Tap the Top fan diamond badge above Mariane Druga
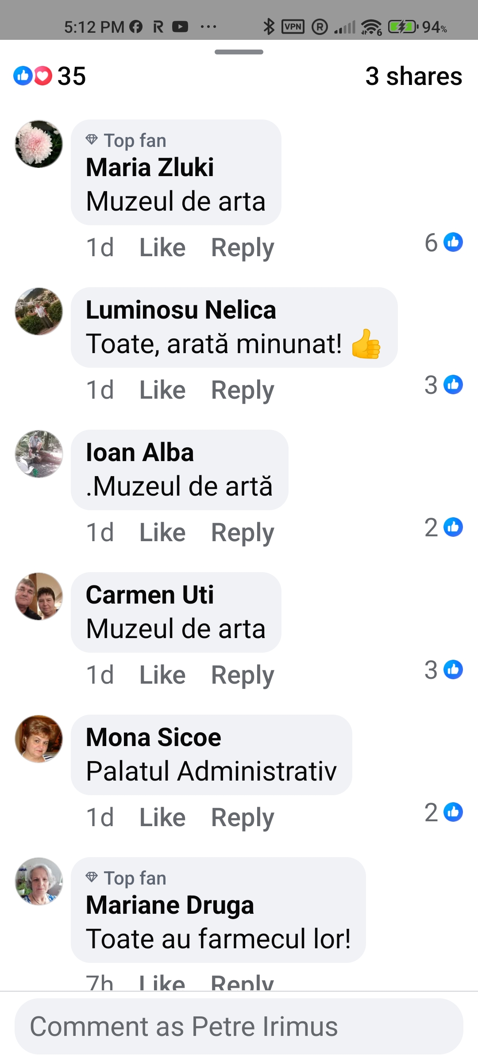 coord(92,877)
